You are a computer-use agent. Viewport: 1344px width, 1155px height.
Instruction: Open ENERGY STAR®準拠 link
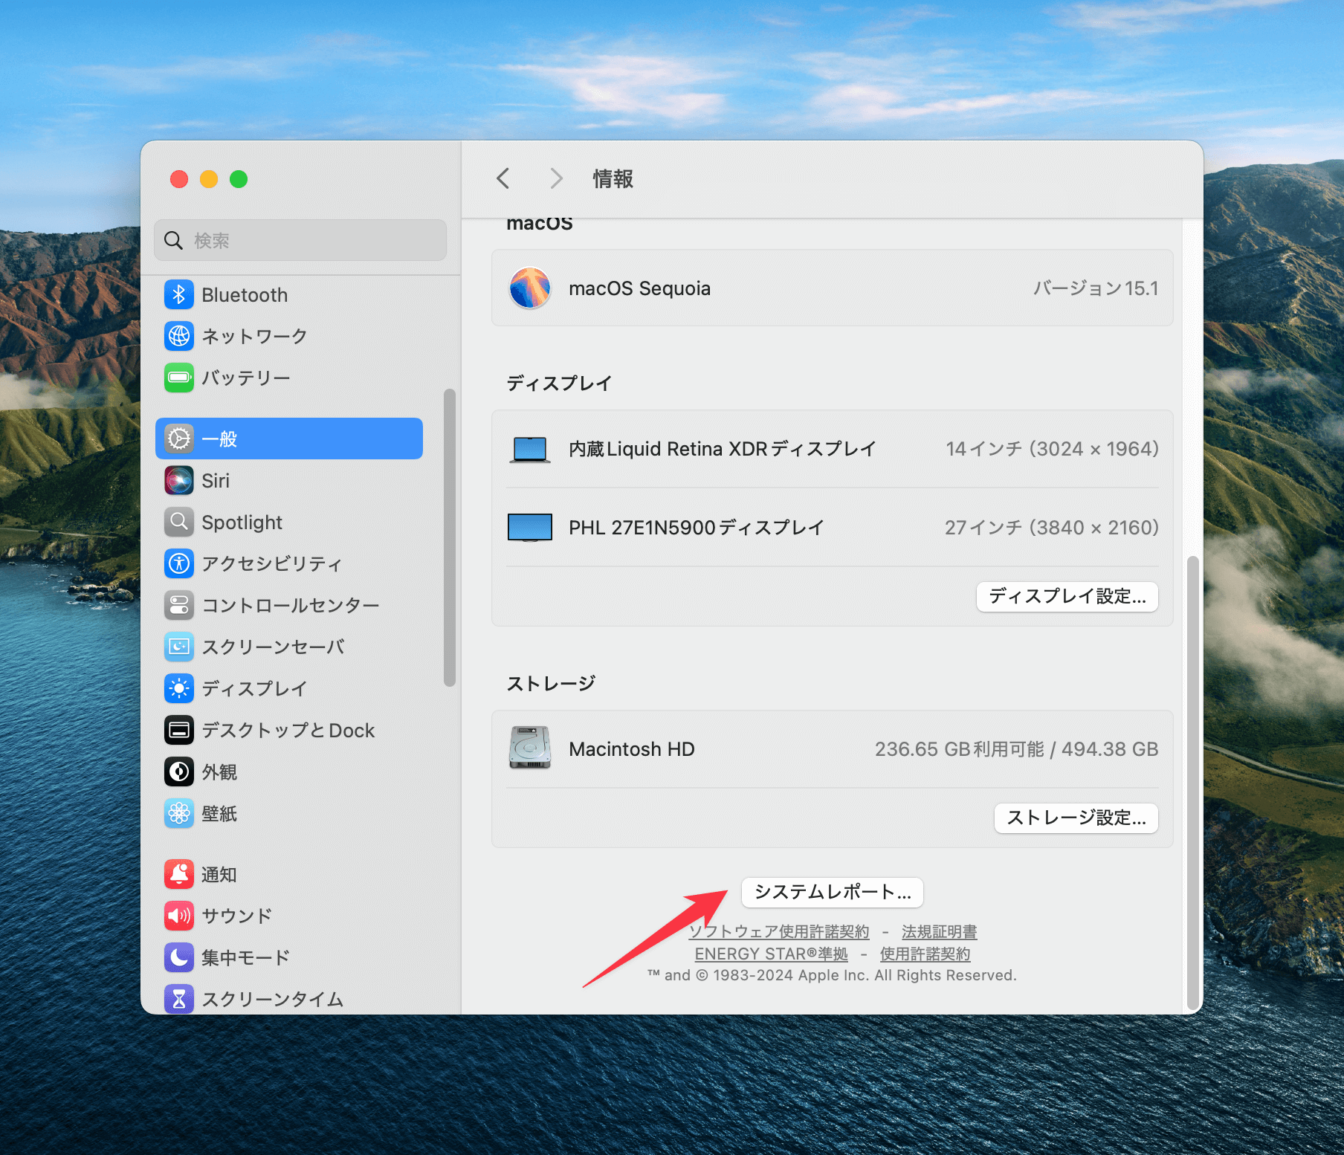[772, 954]
